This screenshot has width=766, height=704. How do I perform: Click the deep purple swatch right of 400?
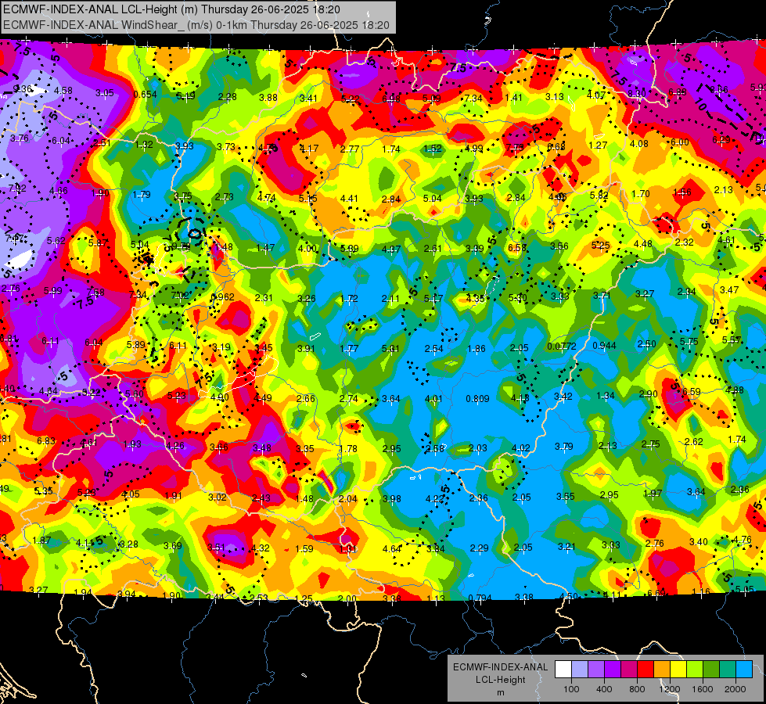(612, 670)
